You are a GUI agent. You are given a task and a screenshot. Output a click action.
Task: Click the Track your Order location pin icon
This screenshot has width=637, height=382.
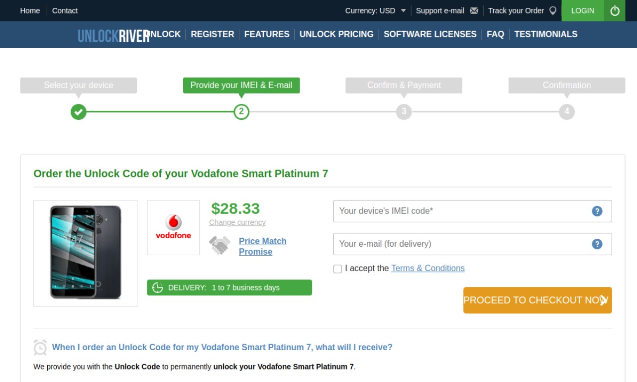pos(552,11)
